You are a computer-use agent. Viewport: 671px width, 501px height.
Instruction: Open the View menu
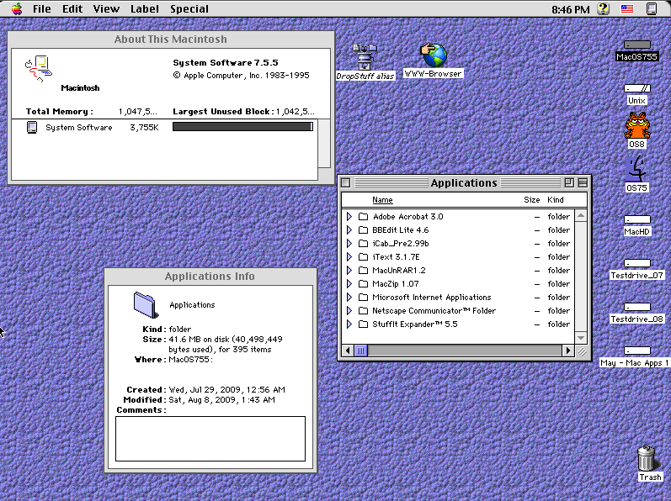click(x=106, y=9)
